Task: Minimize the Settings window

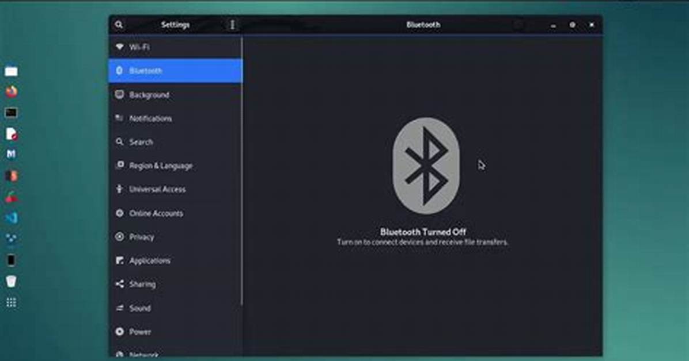Action: 553,25
